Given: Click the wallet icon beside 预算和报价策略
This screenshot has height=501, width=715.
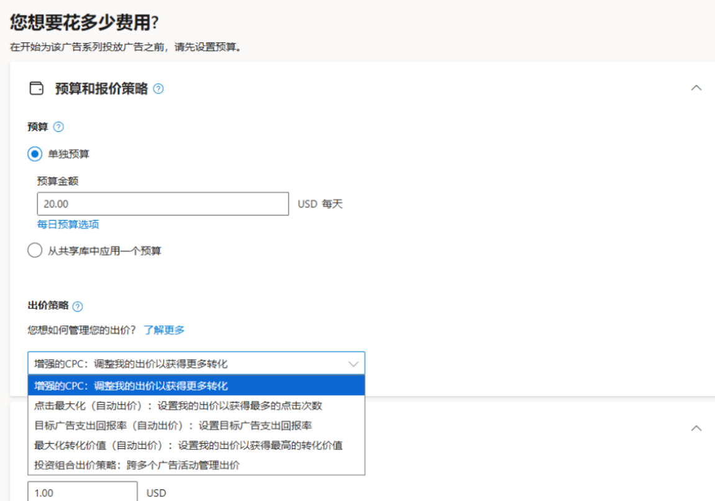Looking at the screenshot, I should click(x=37, y=88).
